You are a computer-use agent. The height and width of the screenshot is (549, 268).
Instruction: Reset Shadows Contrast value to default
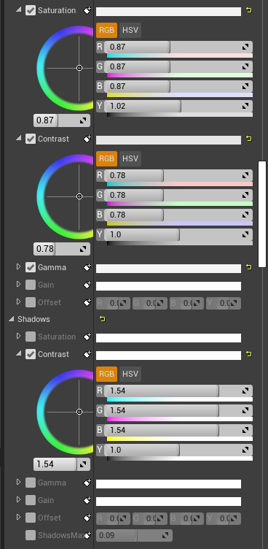click(x=249, y=354)
